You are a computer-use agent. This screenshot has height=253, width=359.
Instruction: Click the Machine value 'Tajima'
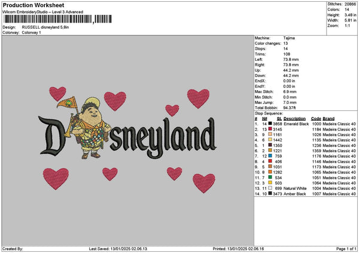click(289, 38)
